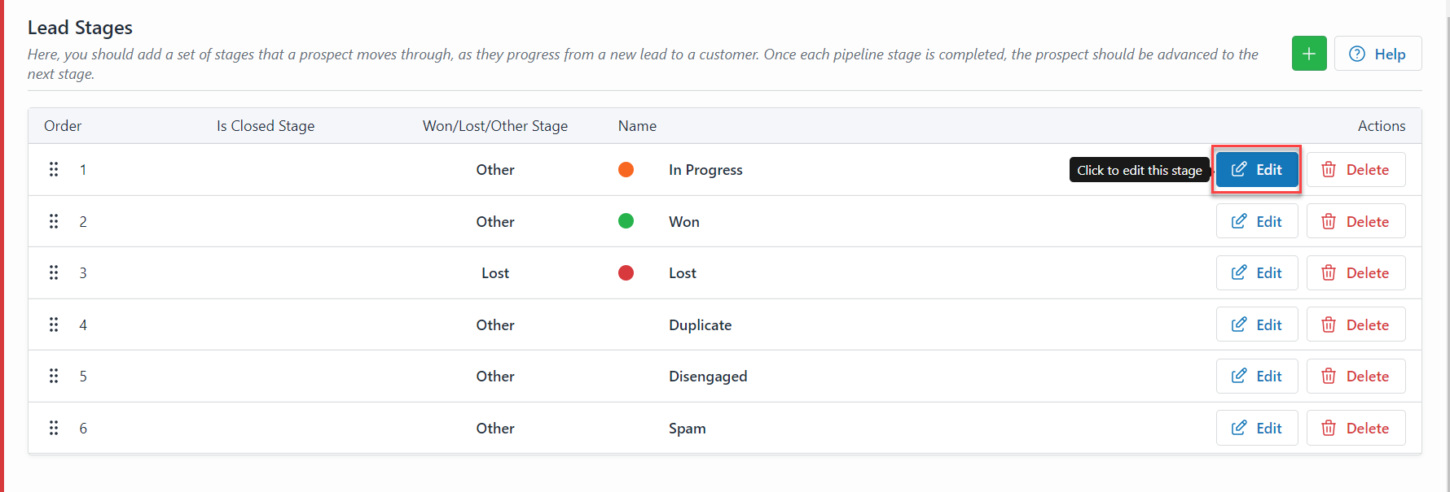
Task: Delete the Spam stage
Action: point(1356,428)
